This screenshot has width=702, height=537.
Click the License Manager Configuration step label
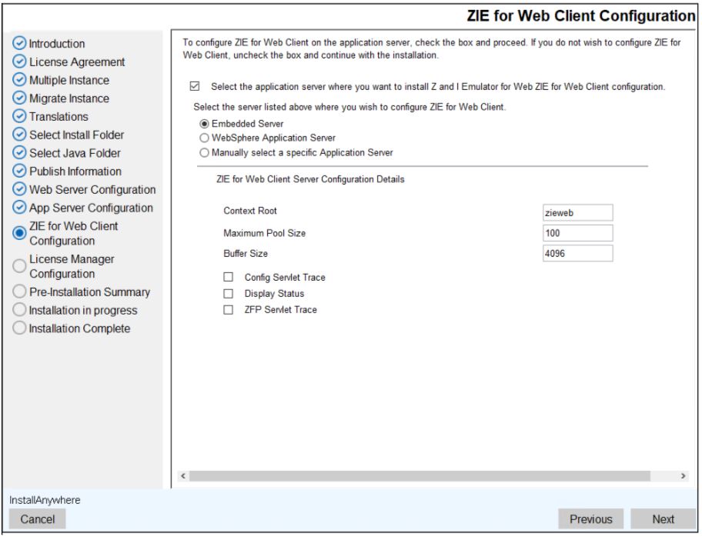72,266
